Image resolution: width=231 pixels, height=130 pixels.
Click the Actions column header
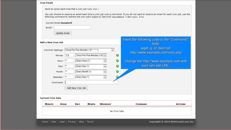click(181, 104)
